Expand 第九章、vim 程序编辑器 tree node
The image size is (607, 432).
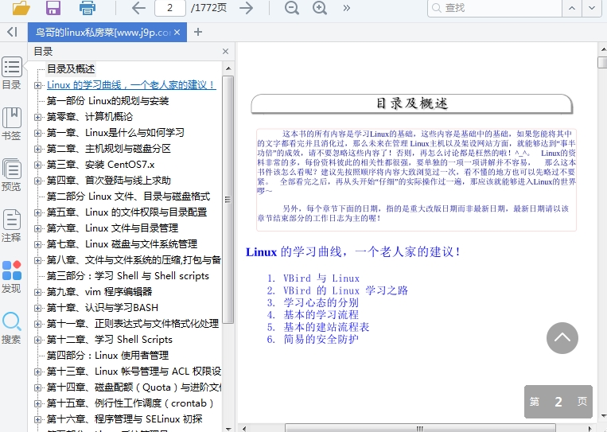click(37, 292)
